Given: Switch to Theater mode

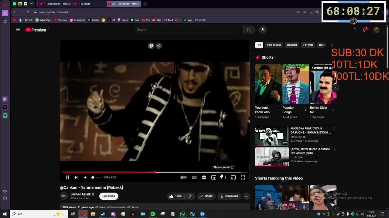Looking at the screenshot, I should pos(223,177).
